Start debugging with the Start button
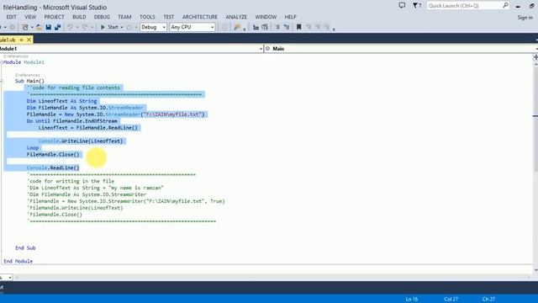Viewport: 538px width, 303px height. click(x=109, y=27)
